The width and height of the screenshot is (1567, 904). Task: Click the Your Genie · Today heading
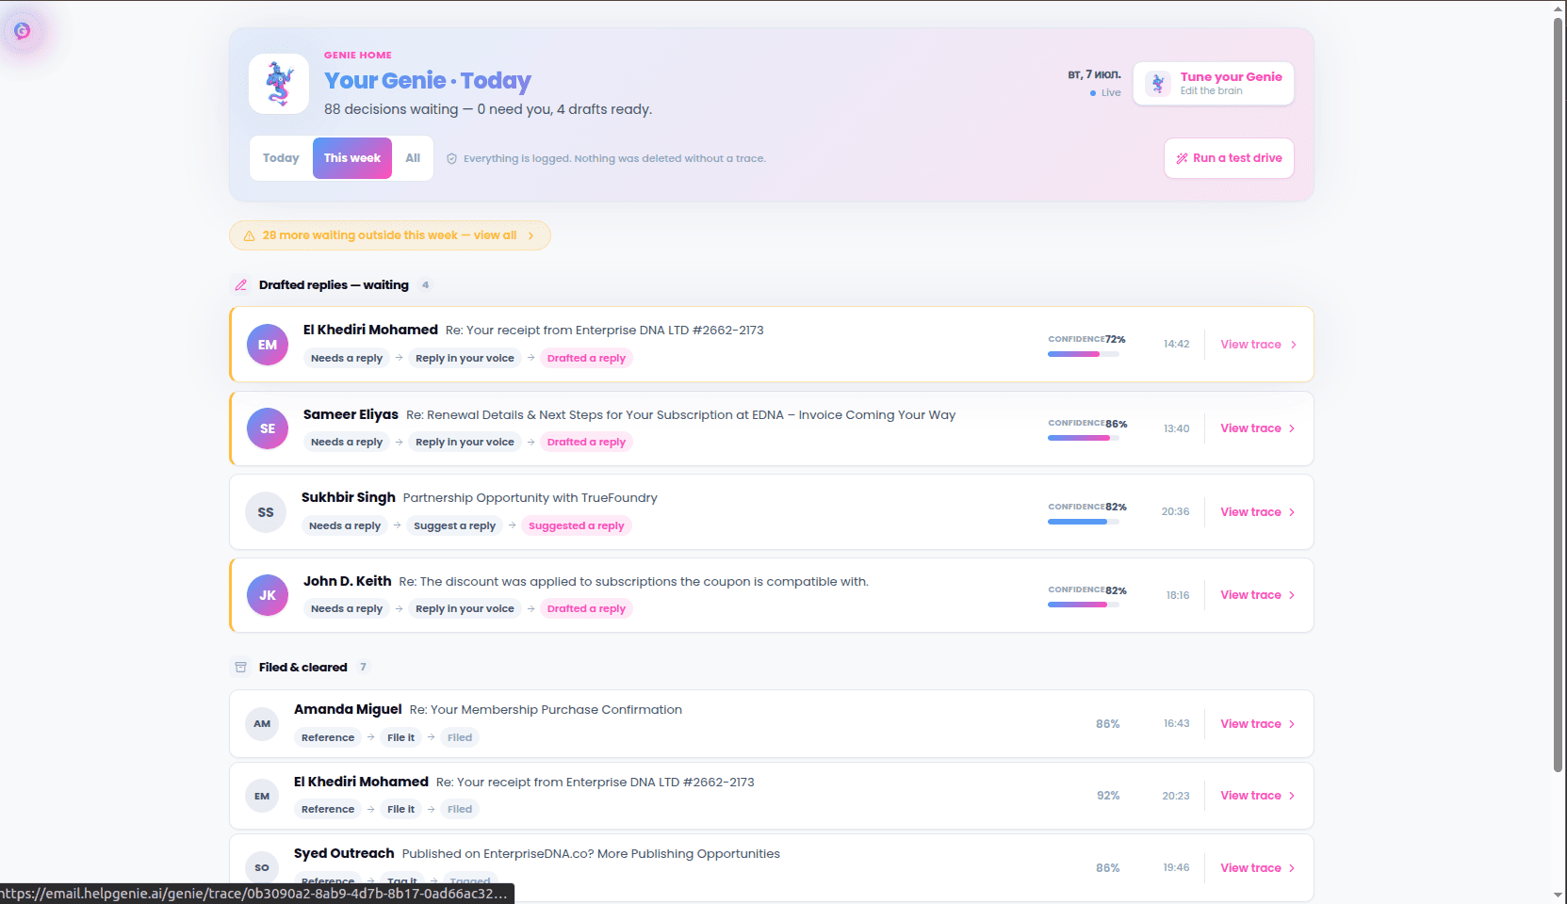pos(428,81)
